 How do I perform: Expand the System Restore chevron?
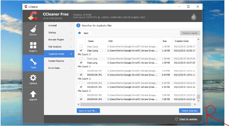pyautogui.click(x=71, y=61)
